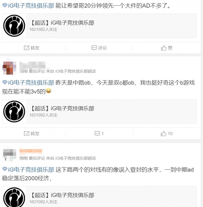Click diamond super-topic icon in first post

click(5, 5)
